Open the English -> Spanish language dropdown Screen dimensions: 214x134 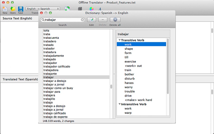43,9
